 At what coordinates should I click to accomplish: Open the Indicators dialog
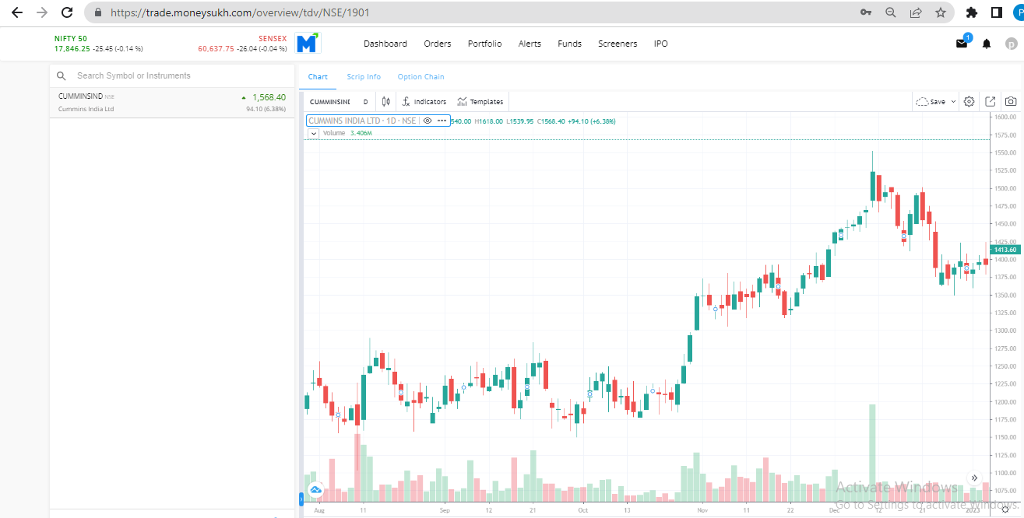point(424,102)
